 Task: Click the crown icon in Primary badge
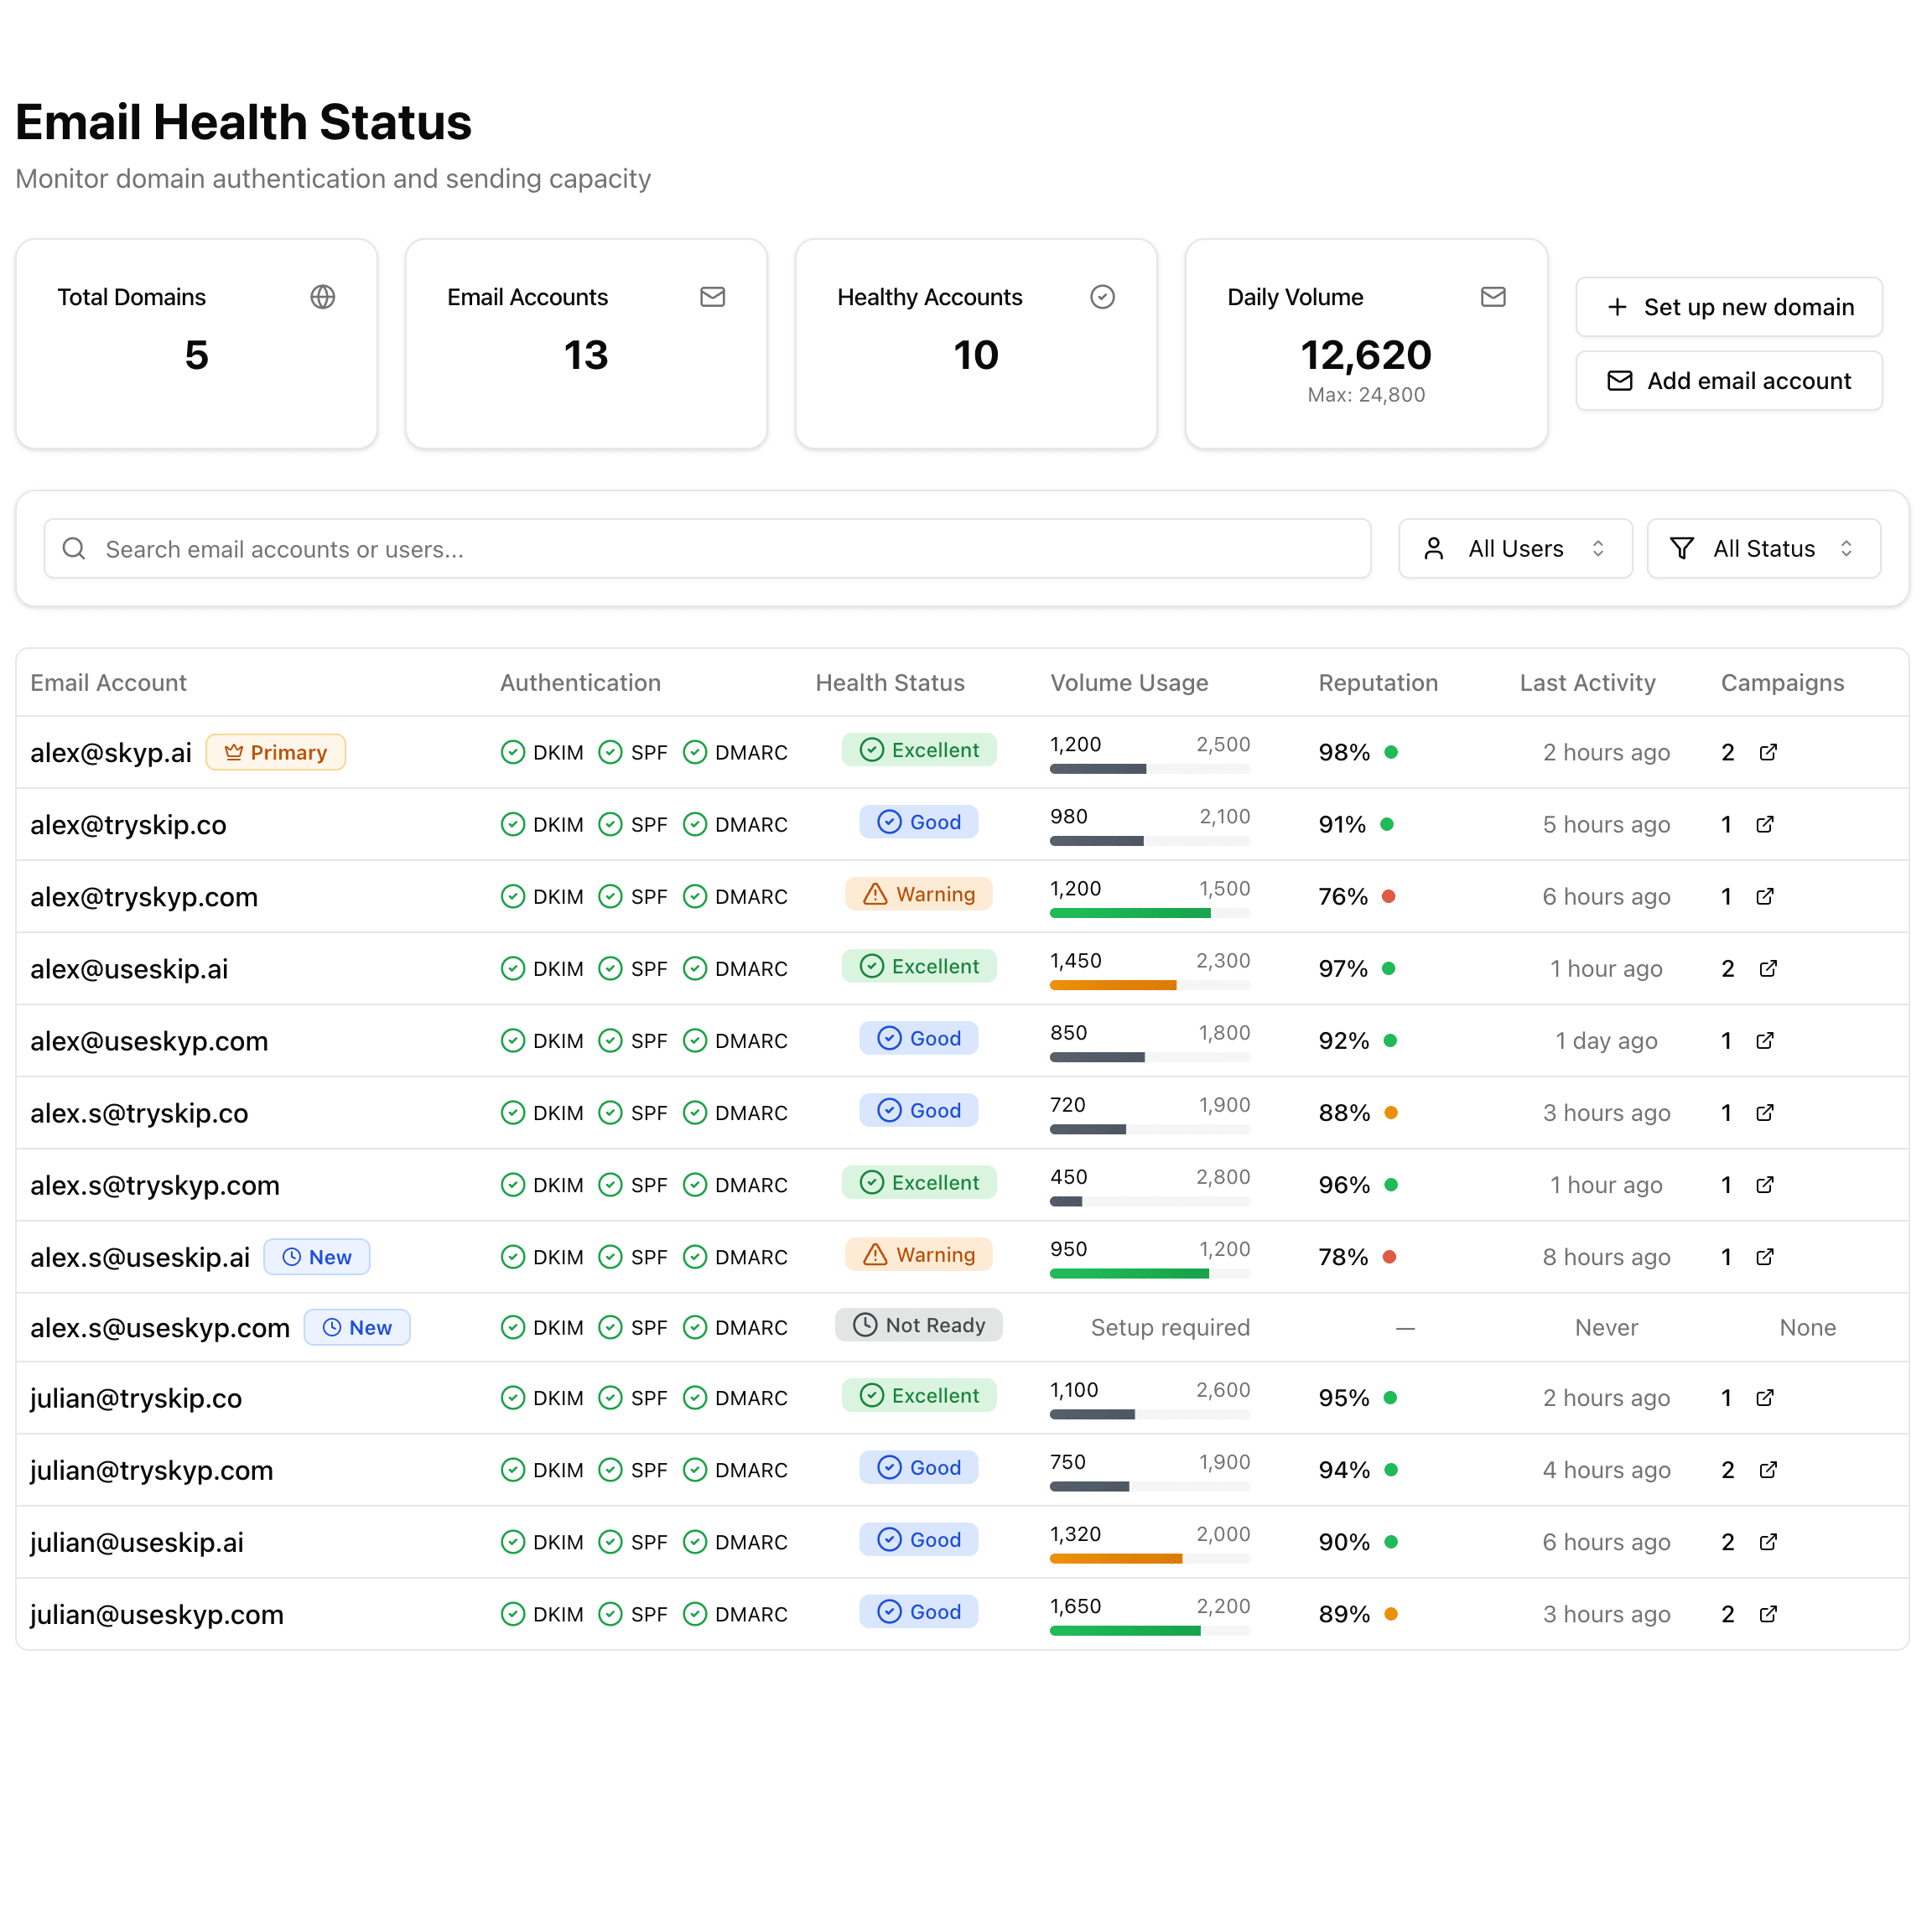234,752
